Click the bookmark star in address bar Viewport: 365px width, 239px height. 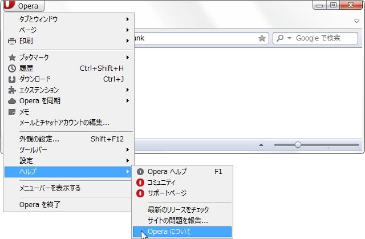[262, 38]
